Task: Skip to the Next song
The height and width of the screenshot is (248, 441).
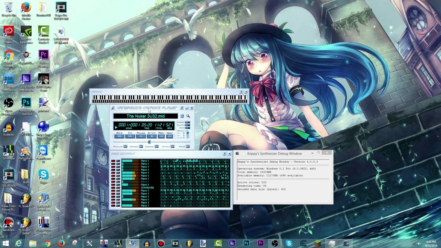Action: pyautogui.click(x=170, y=136)
